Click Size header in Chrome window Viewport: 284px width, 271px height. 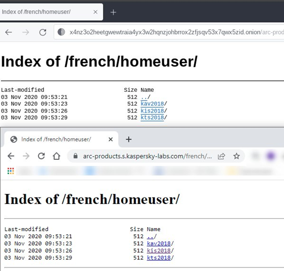(136, 229)
